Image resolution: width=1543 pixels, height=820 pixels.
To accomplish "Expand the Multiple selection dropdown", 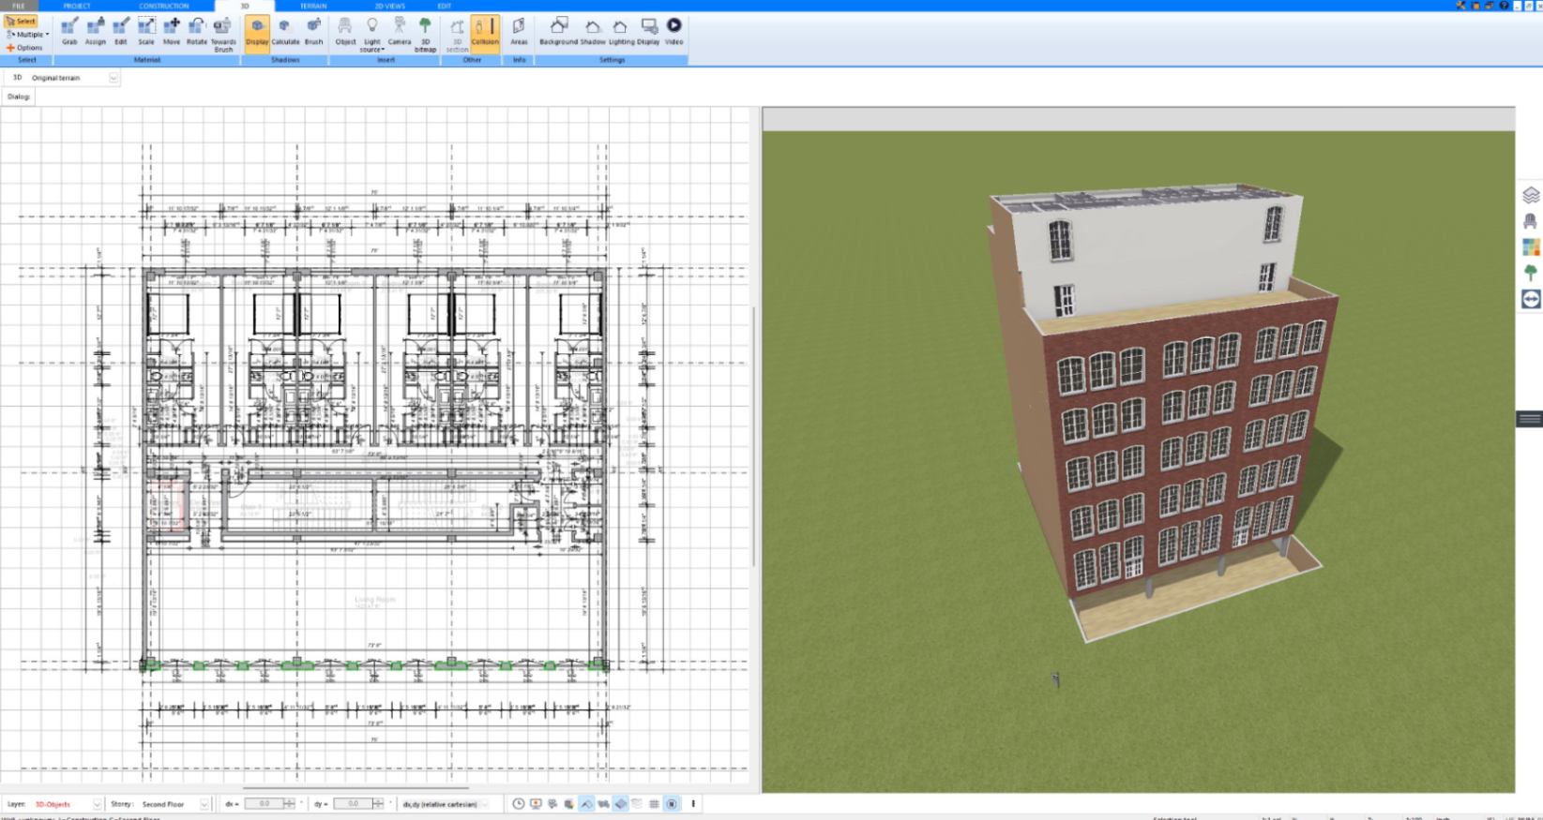I will (27, 34).
